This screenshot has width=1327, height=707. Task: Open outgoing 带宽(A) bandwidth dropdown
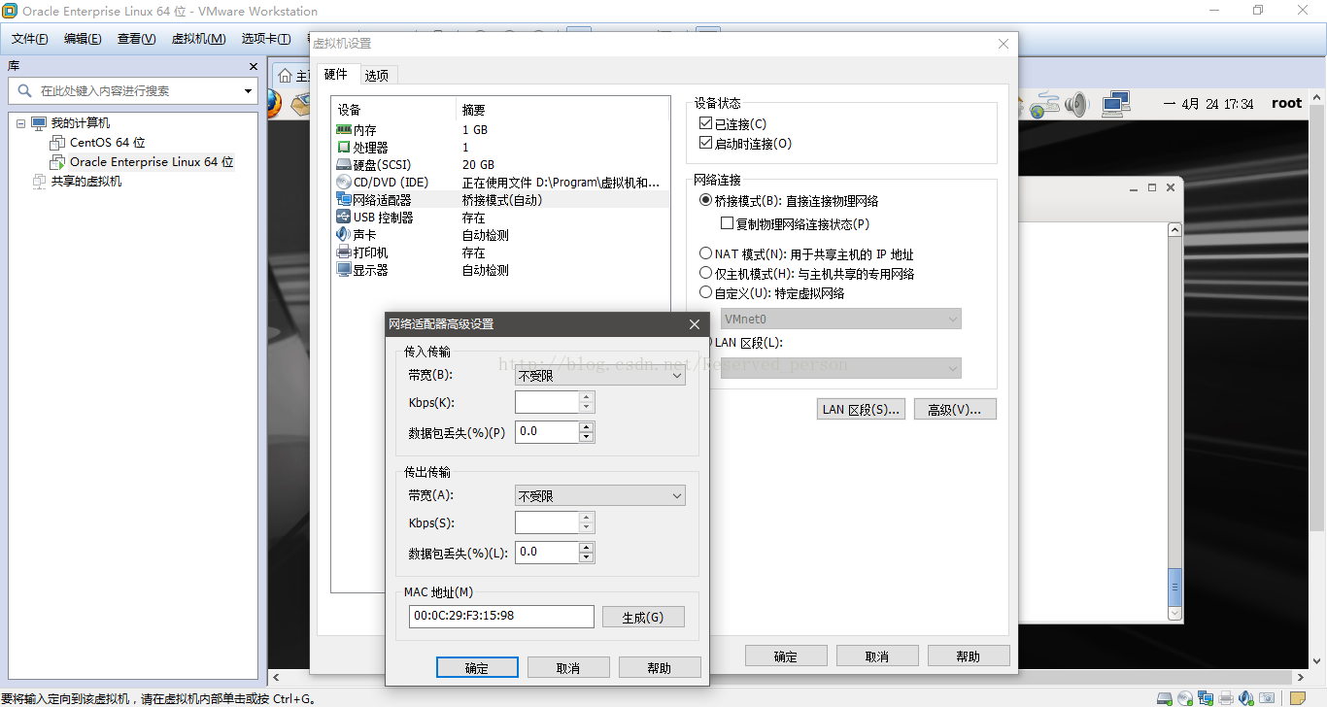click(x=599, y=496)
